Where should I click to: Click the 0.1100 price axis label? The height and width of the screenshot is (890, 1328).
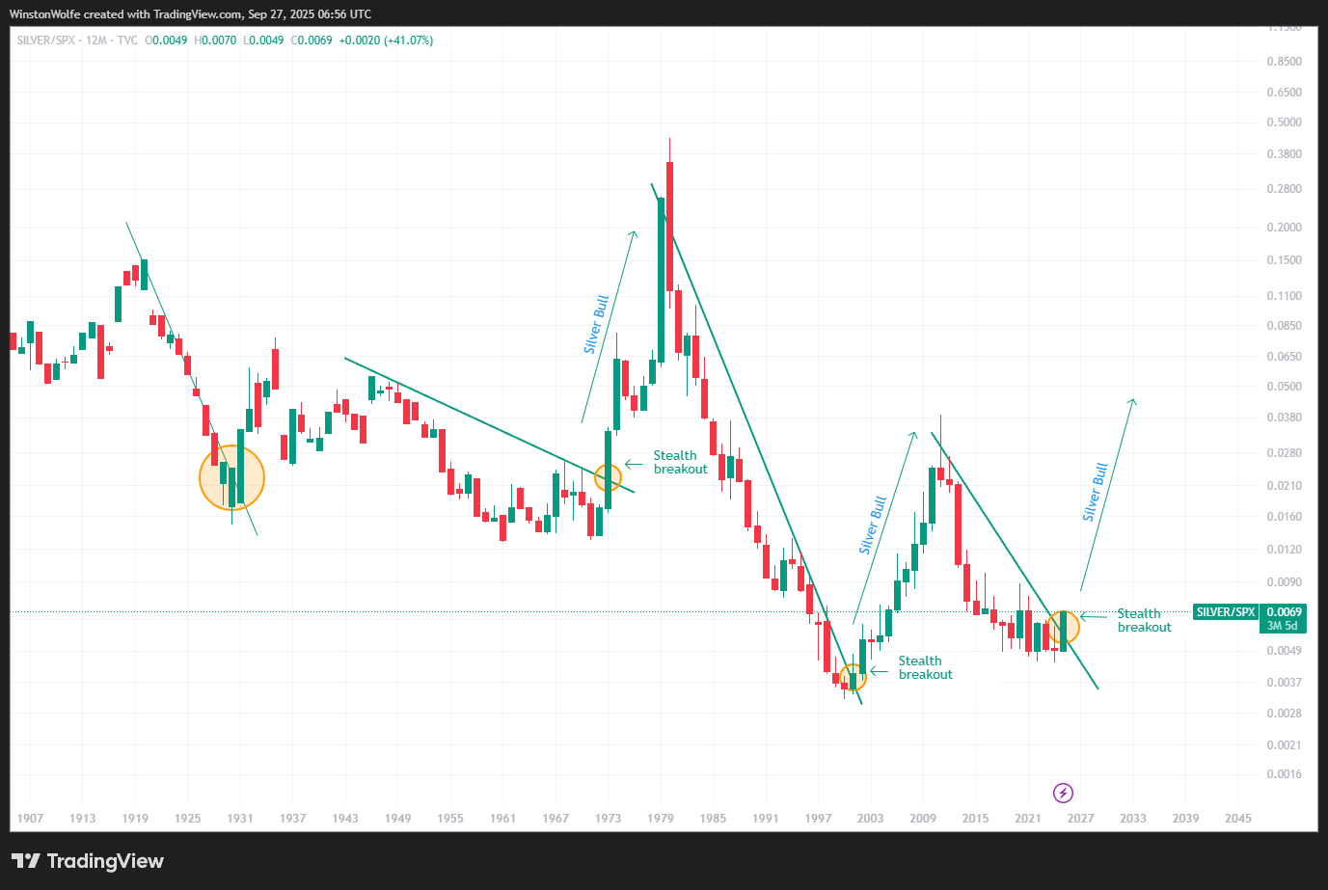tap(1284, 296)
